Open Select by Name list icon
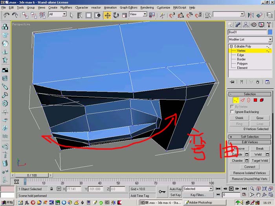The width and height of the screenshot is (275, 206). 80,15
